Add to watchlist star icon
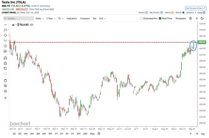The height and width of the screenshot is (138, 209). (183, 12)
